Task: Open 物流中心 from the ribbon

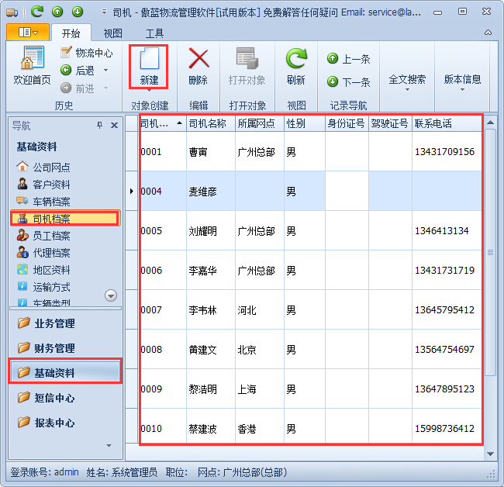Action: 86,53
